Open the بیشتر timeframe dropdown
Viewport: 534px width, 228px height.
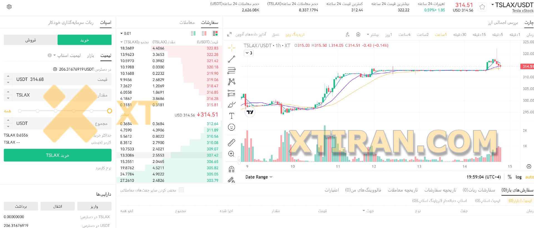373,34
